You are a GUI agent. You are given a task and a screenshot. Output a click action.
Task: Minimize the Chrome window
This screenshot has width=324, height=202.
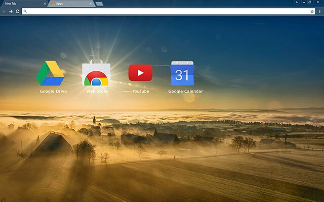[x=304, y=2]
